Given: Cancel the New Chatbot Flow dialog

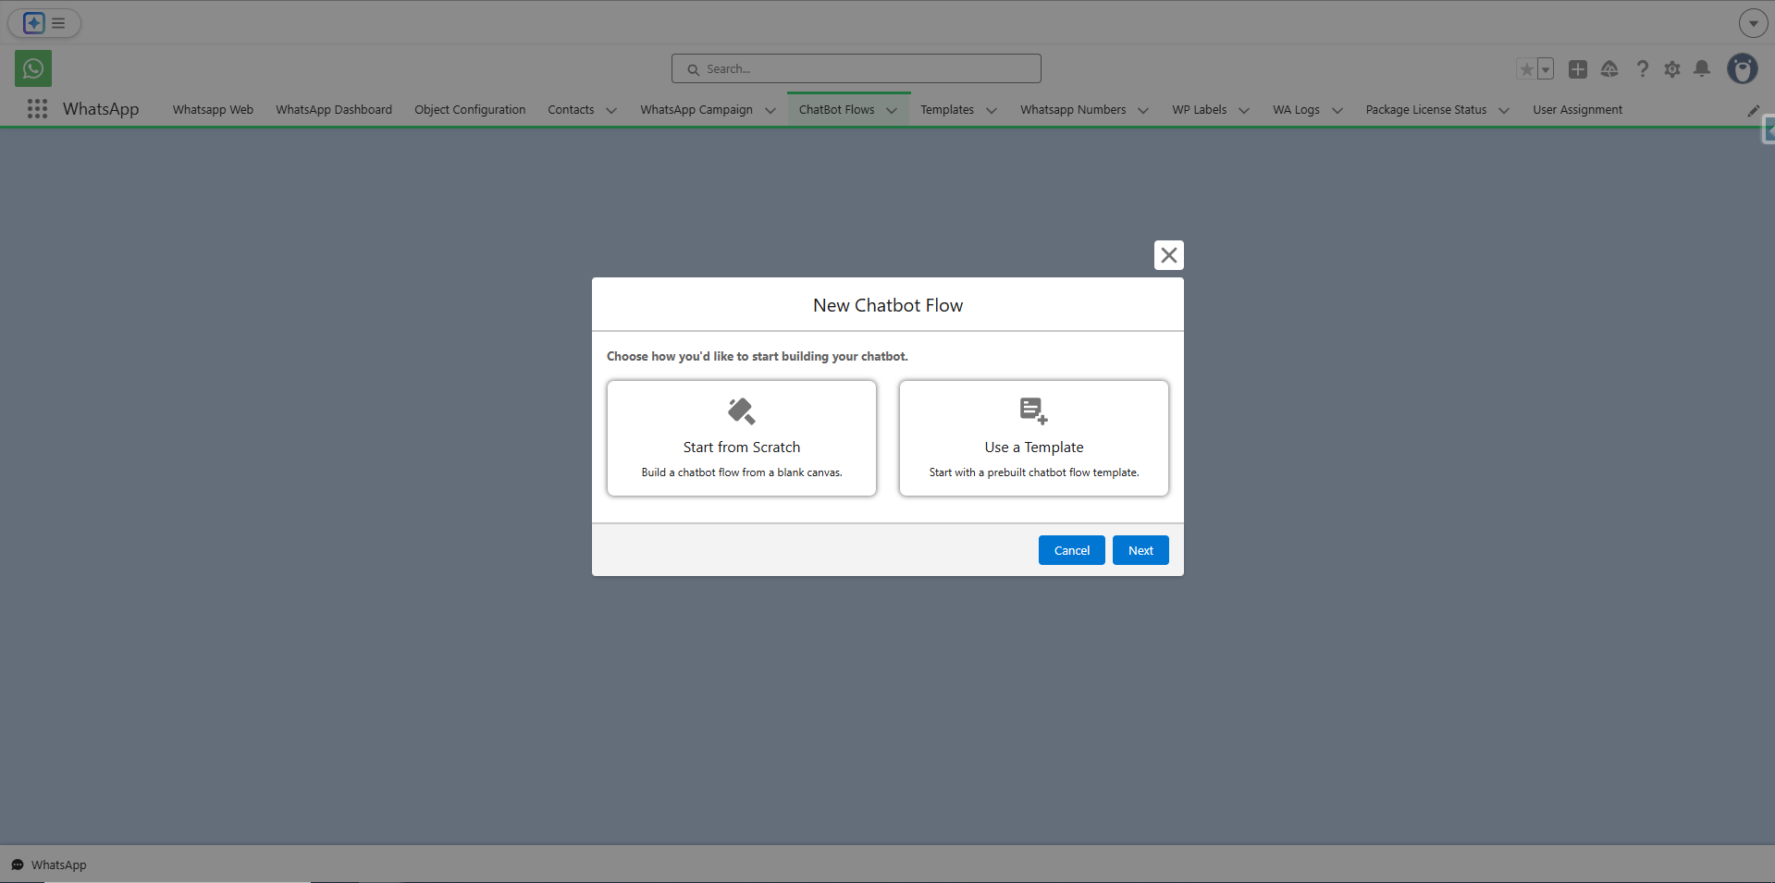Looking at the screenshot, I should click(x=1071, y=549).
